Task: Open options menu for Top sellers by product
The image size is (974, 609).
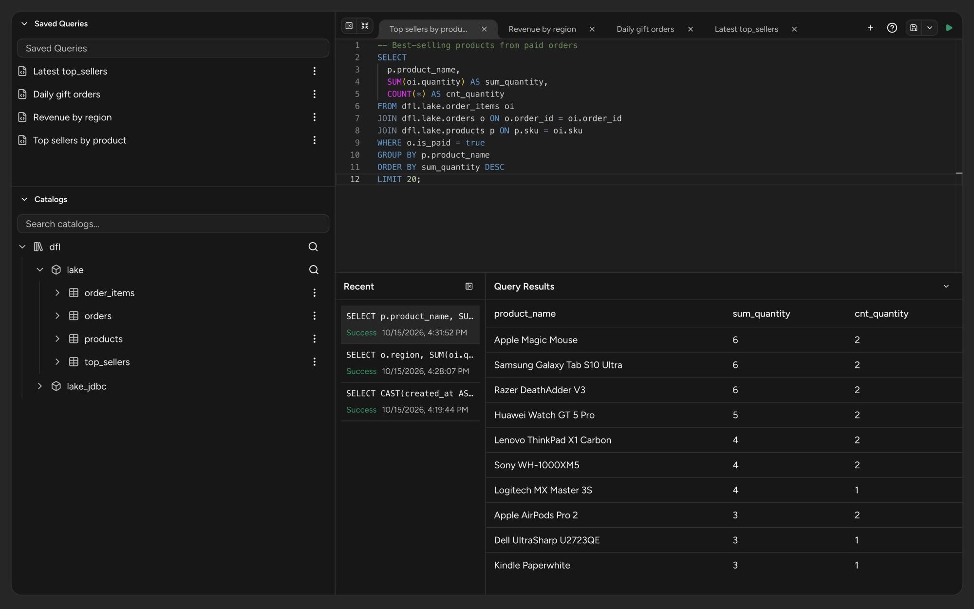Action: pos(314,140)
